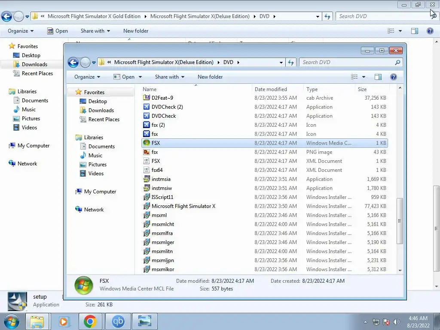Click Back arrow in rear Explorer window
The width and height of the screenshot is (440, 330).
pos(7,16)
